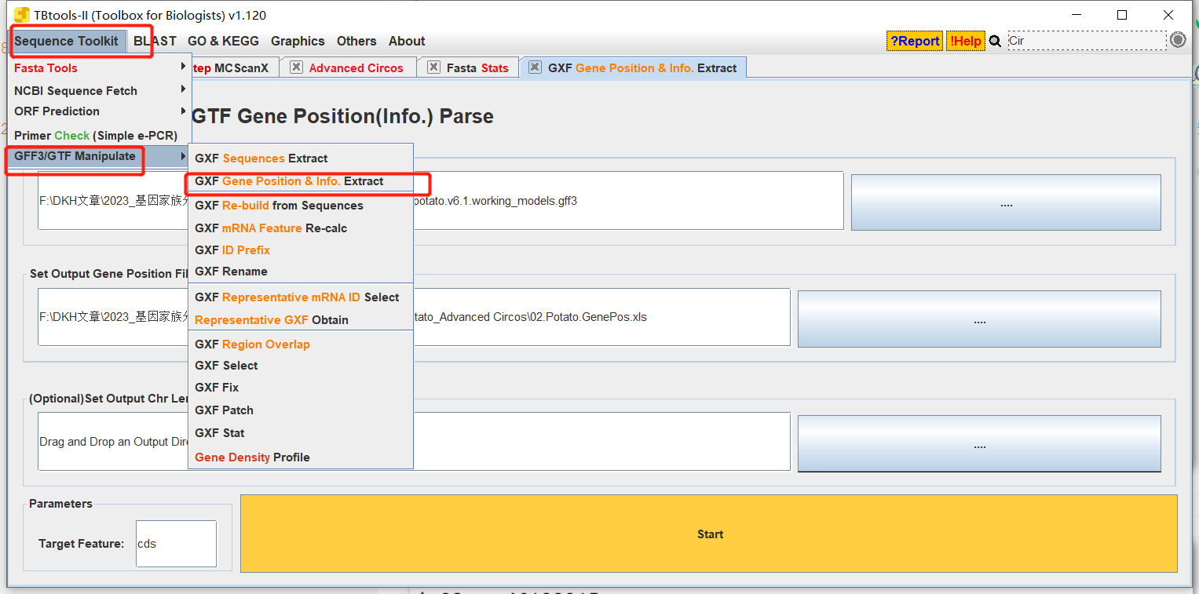Expand the NCBI Sequence Fetch submenu
Image resolution: width=1199 pixels, height=594 pixels.
coord(98,91)
